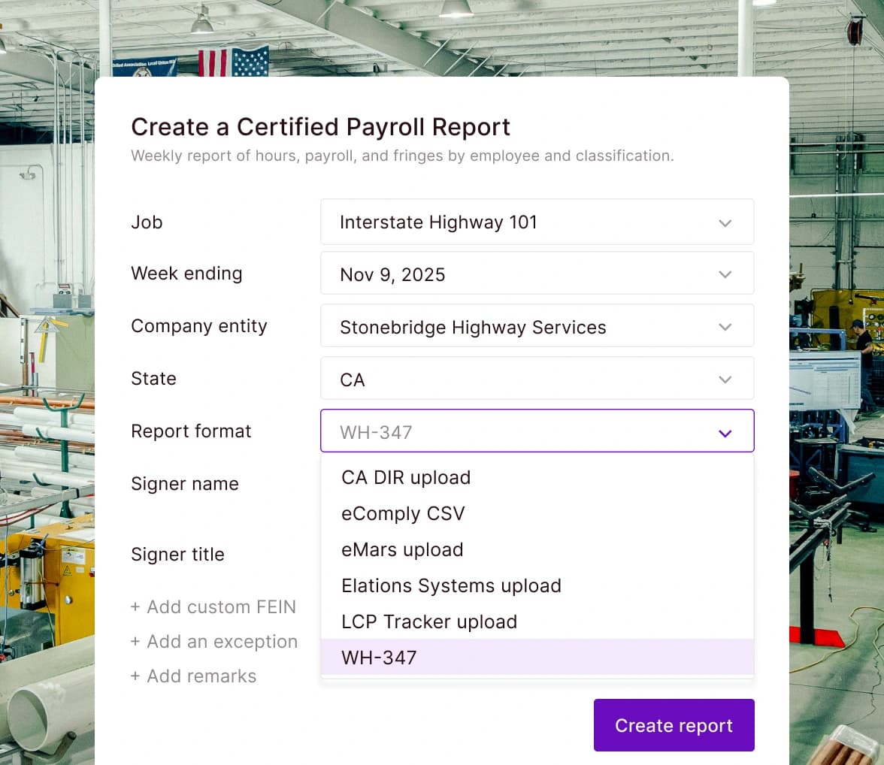Select eComply CSV format
The image size is (884, 765).
pos(537,513)
